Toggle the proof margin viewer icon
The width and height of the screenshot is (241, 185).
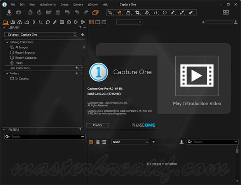(104, 22)
